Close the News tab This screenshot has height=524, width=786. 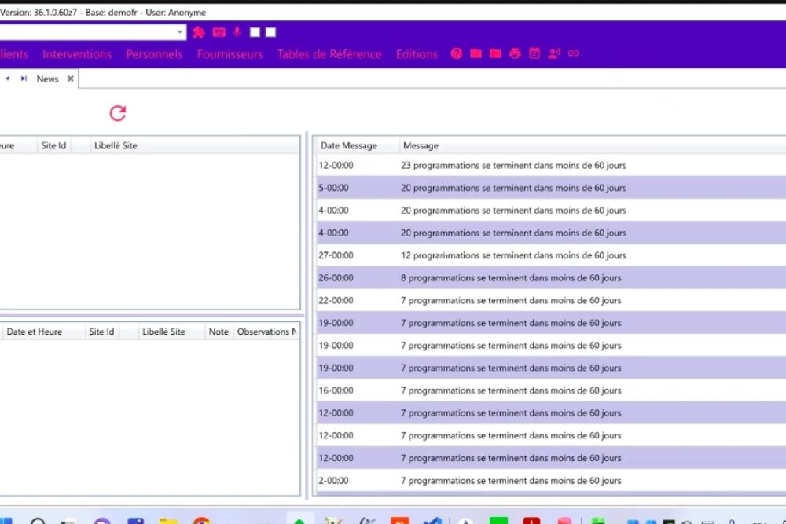pos(70,79)
